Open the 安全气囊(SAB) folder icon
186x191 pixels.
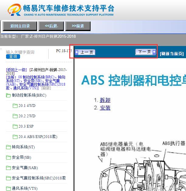pos(9,168)
